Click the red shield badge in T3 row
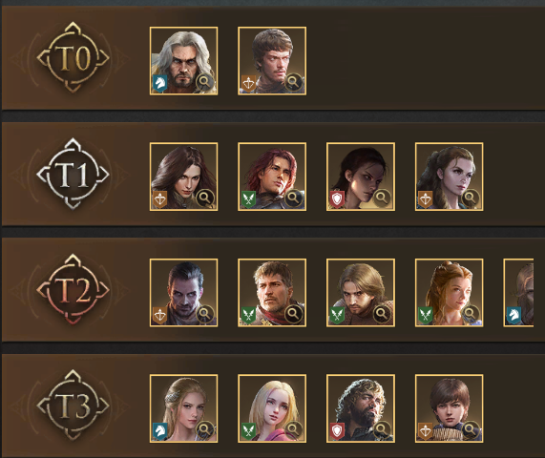 (x=337, y=431)
